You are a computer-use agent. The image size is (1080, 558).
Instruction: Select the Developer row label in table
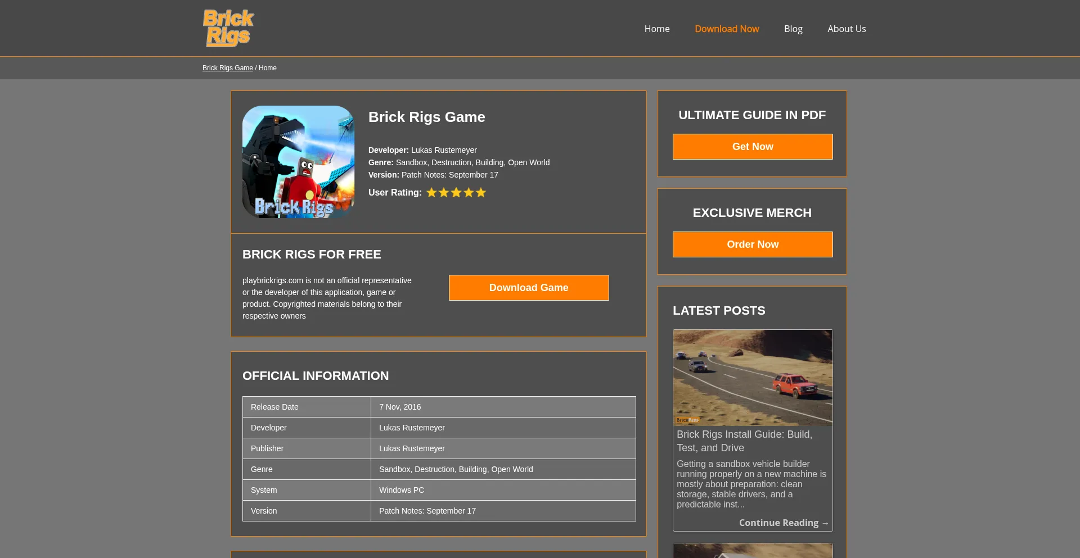coord(307,428)
